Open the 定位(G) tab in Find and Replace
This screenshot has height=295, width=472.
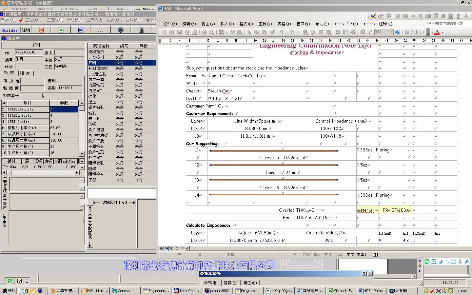250,283
